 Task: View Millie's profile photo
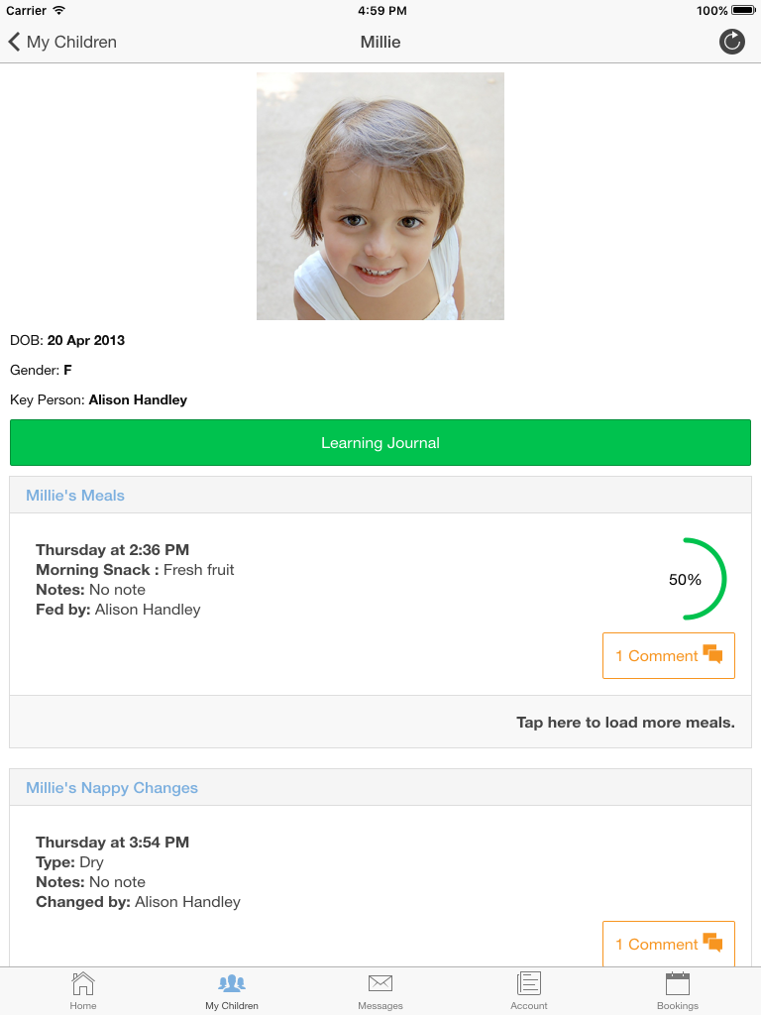pos(380,196)
